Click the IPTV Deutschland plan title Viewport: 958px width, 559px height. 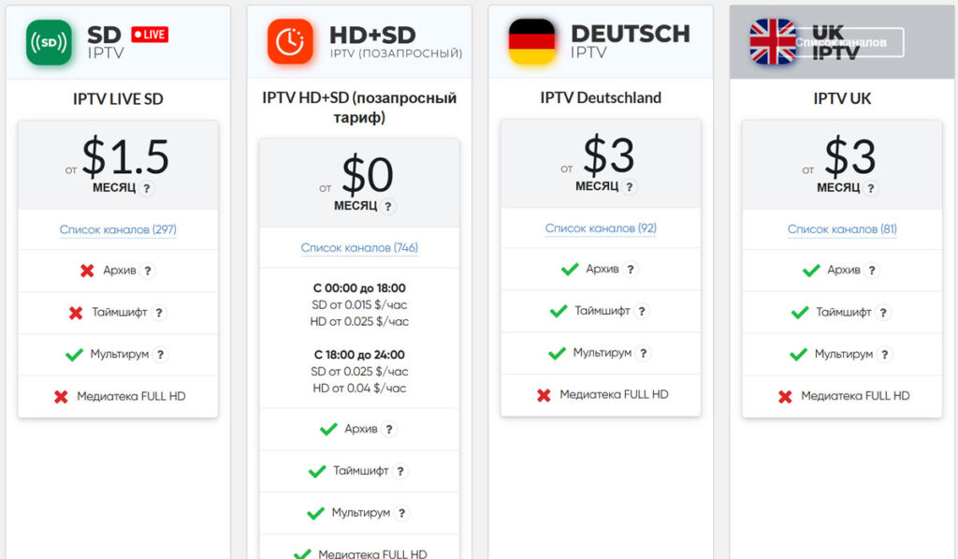click(601, 98)
